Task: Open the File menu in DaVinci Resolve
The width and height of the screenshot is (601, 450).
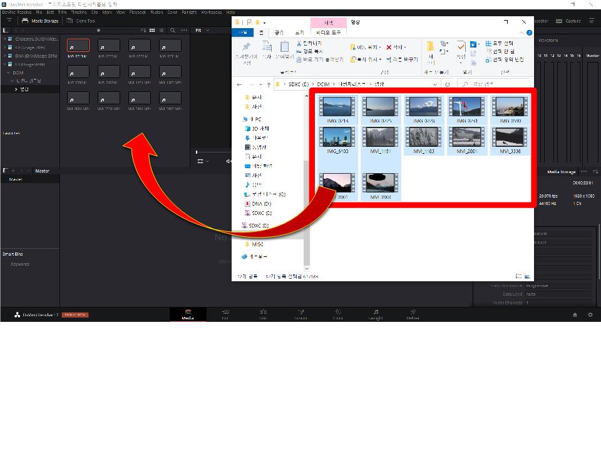Action: point(39,12)
